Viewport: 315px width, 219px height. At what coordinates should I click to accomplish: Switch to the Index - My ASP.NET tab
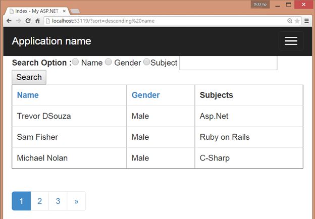click(35, 11)
